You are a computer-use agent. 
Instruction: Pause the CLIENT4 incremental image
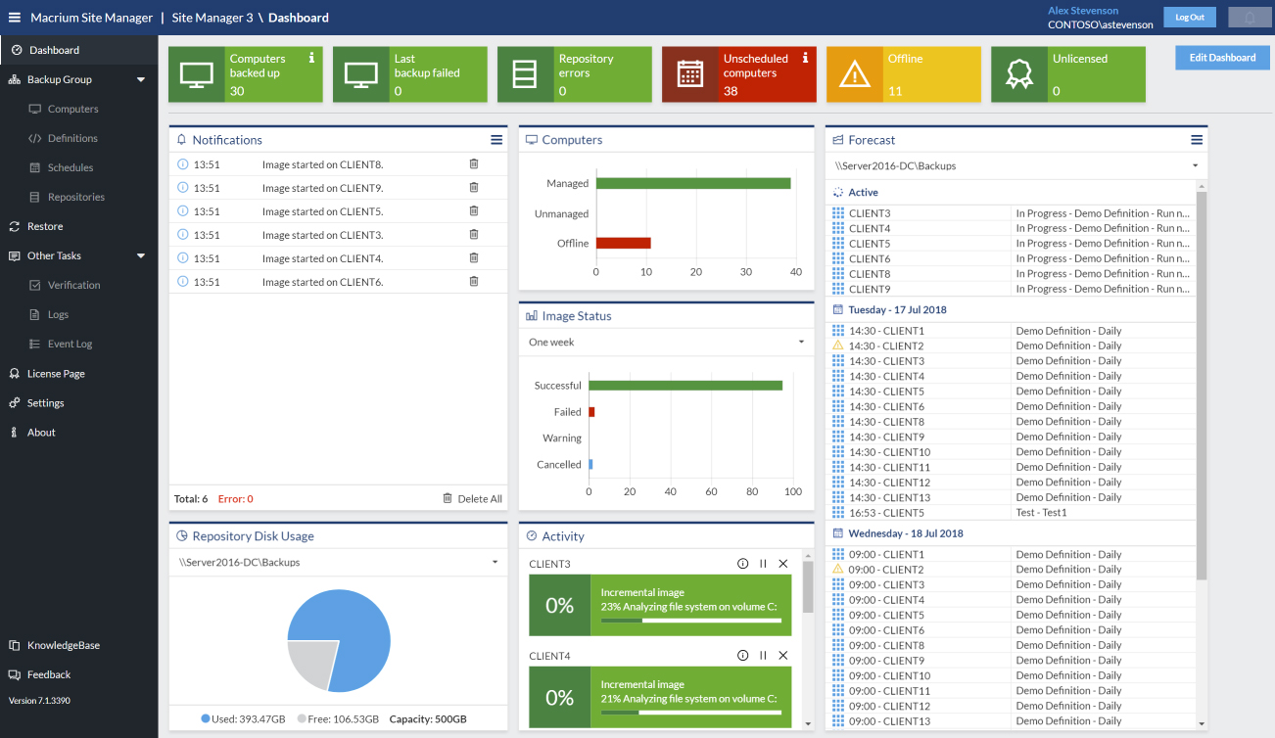point(763,656)
